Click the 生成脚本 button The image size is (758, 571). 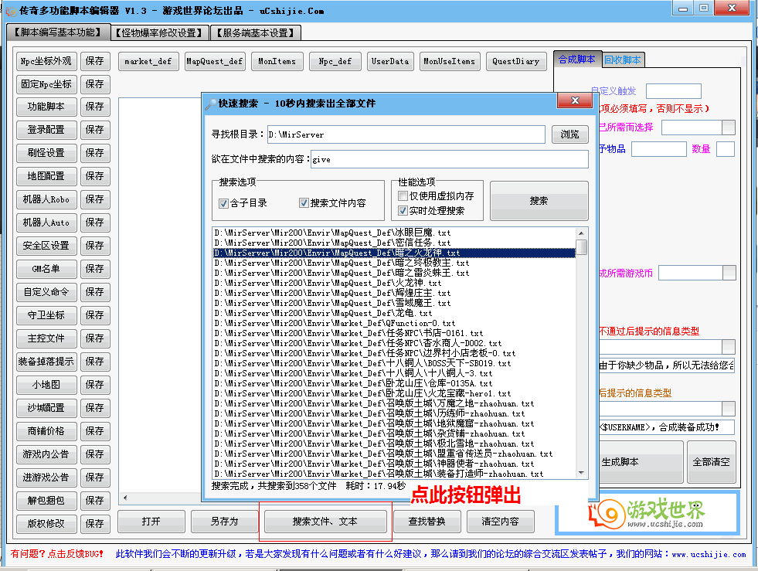click(620, 462)
